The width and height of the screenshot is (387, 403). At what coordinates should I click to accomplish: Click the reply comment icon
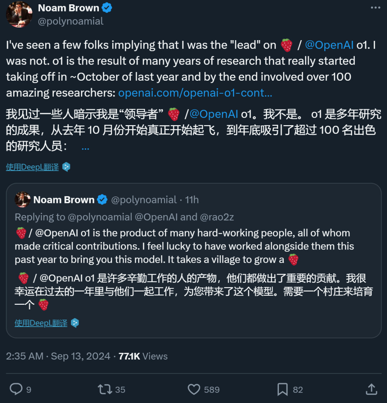tap(16, 389)
